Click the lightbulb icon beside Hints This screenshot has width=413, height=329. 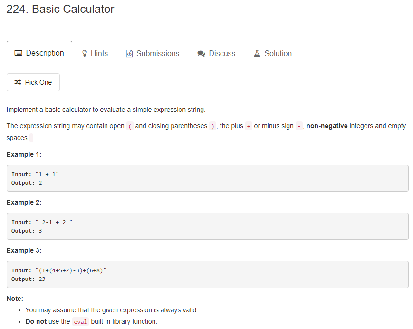[x=85, y=54]
